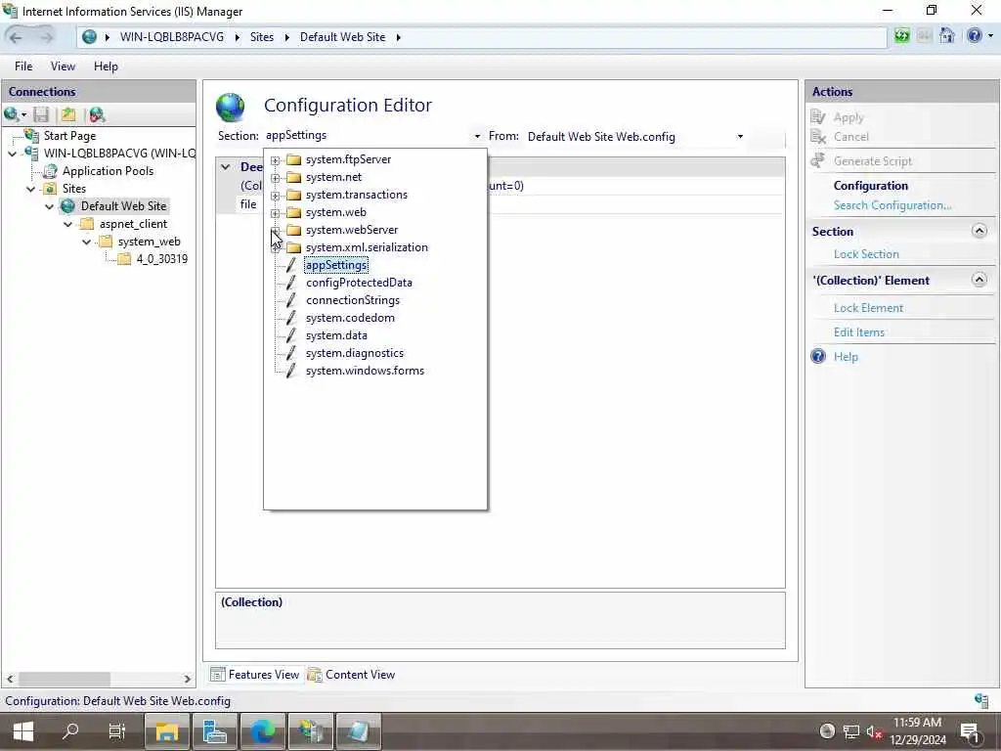Click the aspnet_client folder icon
The image size is (1001, 751).
coord(87,224)
